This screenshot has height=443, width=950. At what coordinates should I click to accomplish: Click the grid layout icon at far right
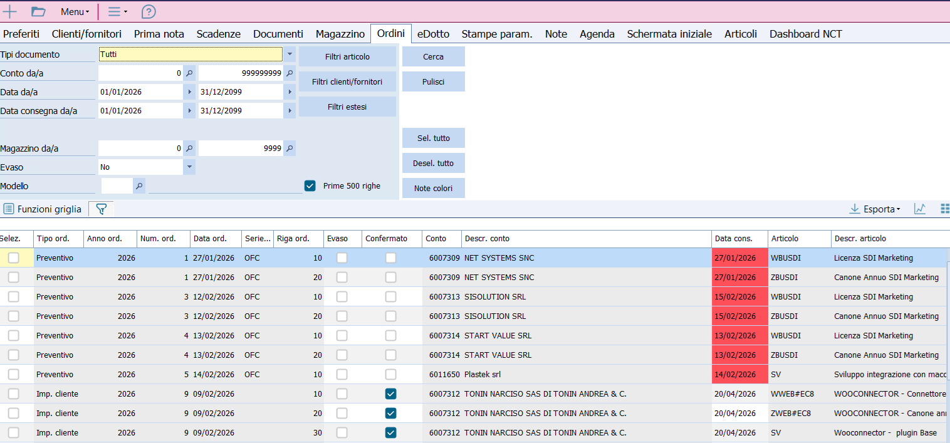click(944, 209)
